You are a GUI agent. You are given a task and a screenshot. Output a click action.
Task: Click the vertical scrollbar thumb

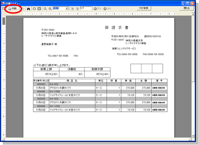[193, 49]
